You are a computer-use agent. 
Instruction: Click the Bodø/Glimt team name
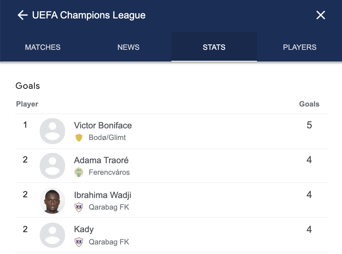(x=107, y=138)
